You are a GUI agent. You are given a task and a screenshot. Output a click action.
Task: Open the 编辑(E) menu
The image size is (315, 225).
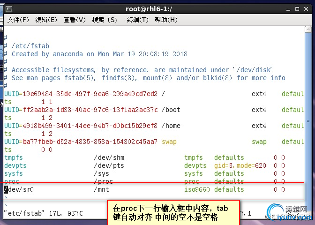click(x=46, y=20)
